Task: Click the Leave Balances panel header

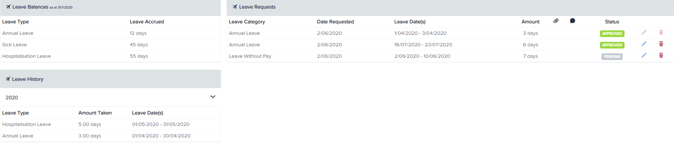Action: pyautogui.click(x=110, y=7)
